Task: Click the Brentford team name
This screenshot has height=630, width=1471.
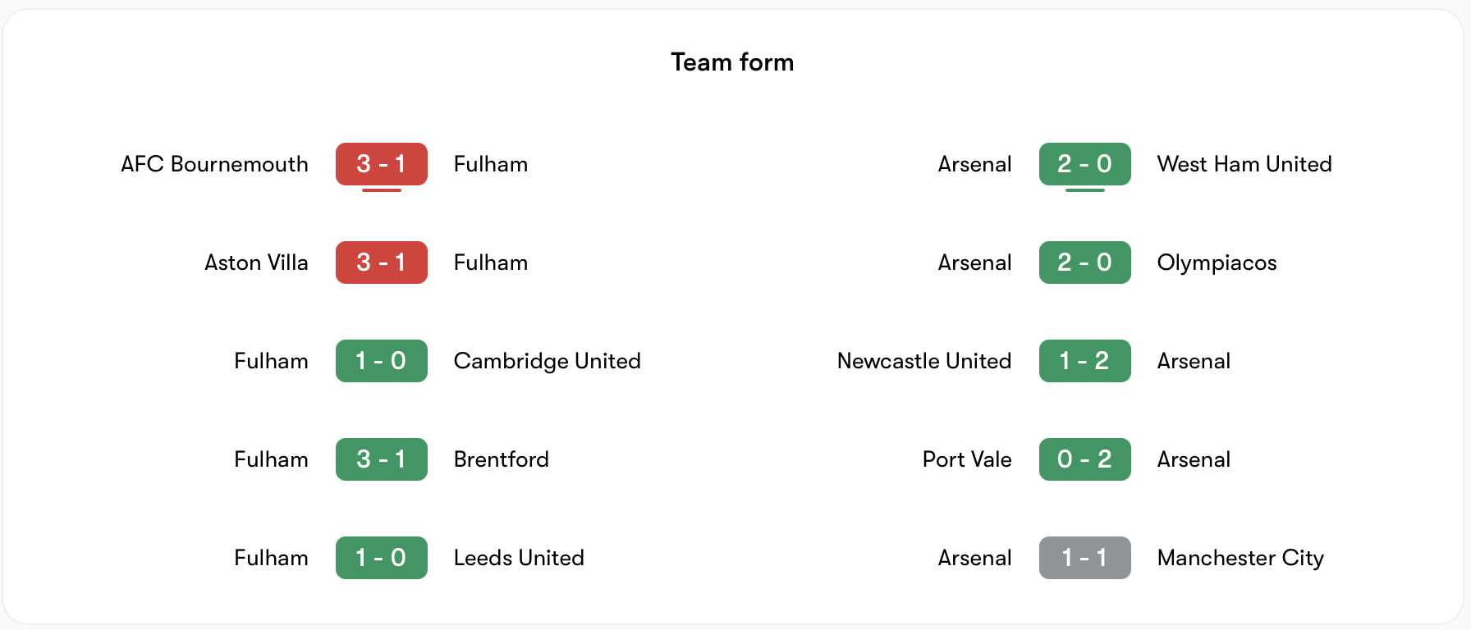Action: [501, 459]
